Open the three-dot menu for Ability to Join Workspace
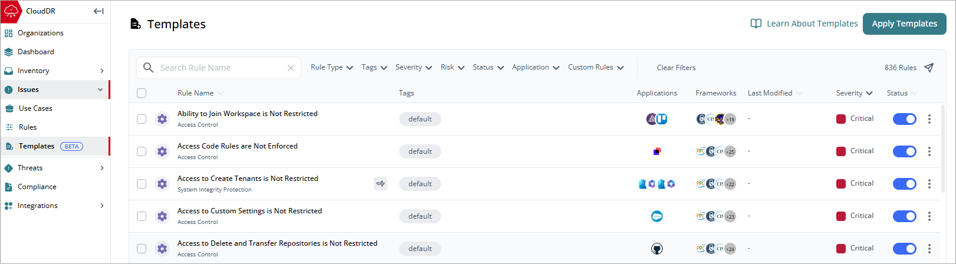This screenshot has height=264, width=956. (929, 119)
